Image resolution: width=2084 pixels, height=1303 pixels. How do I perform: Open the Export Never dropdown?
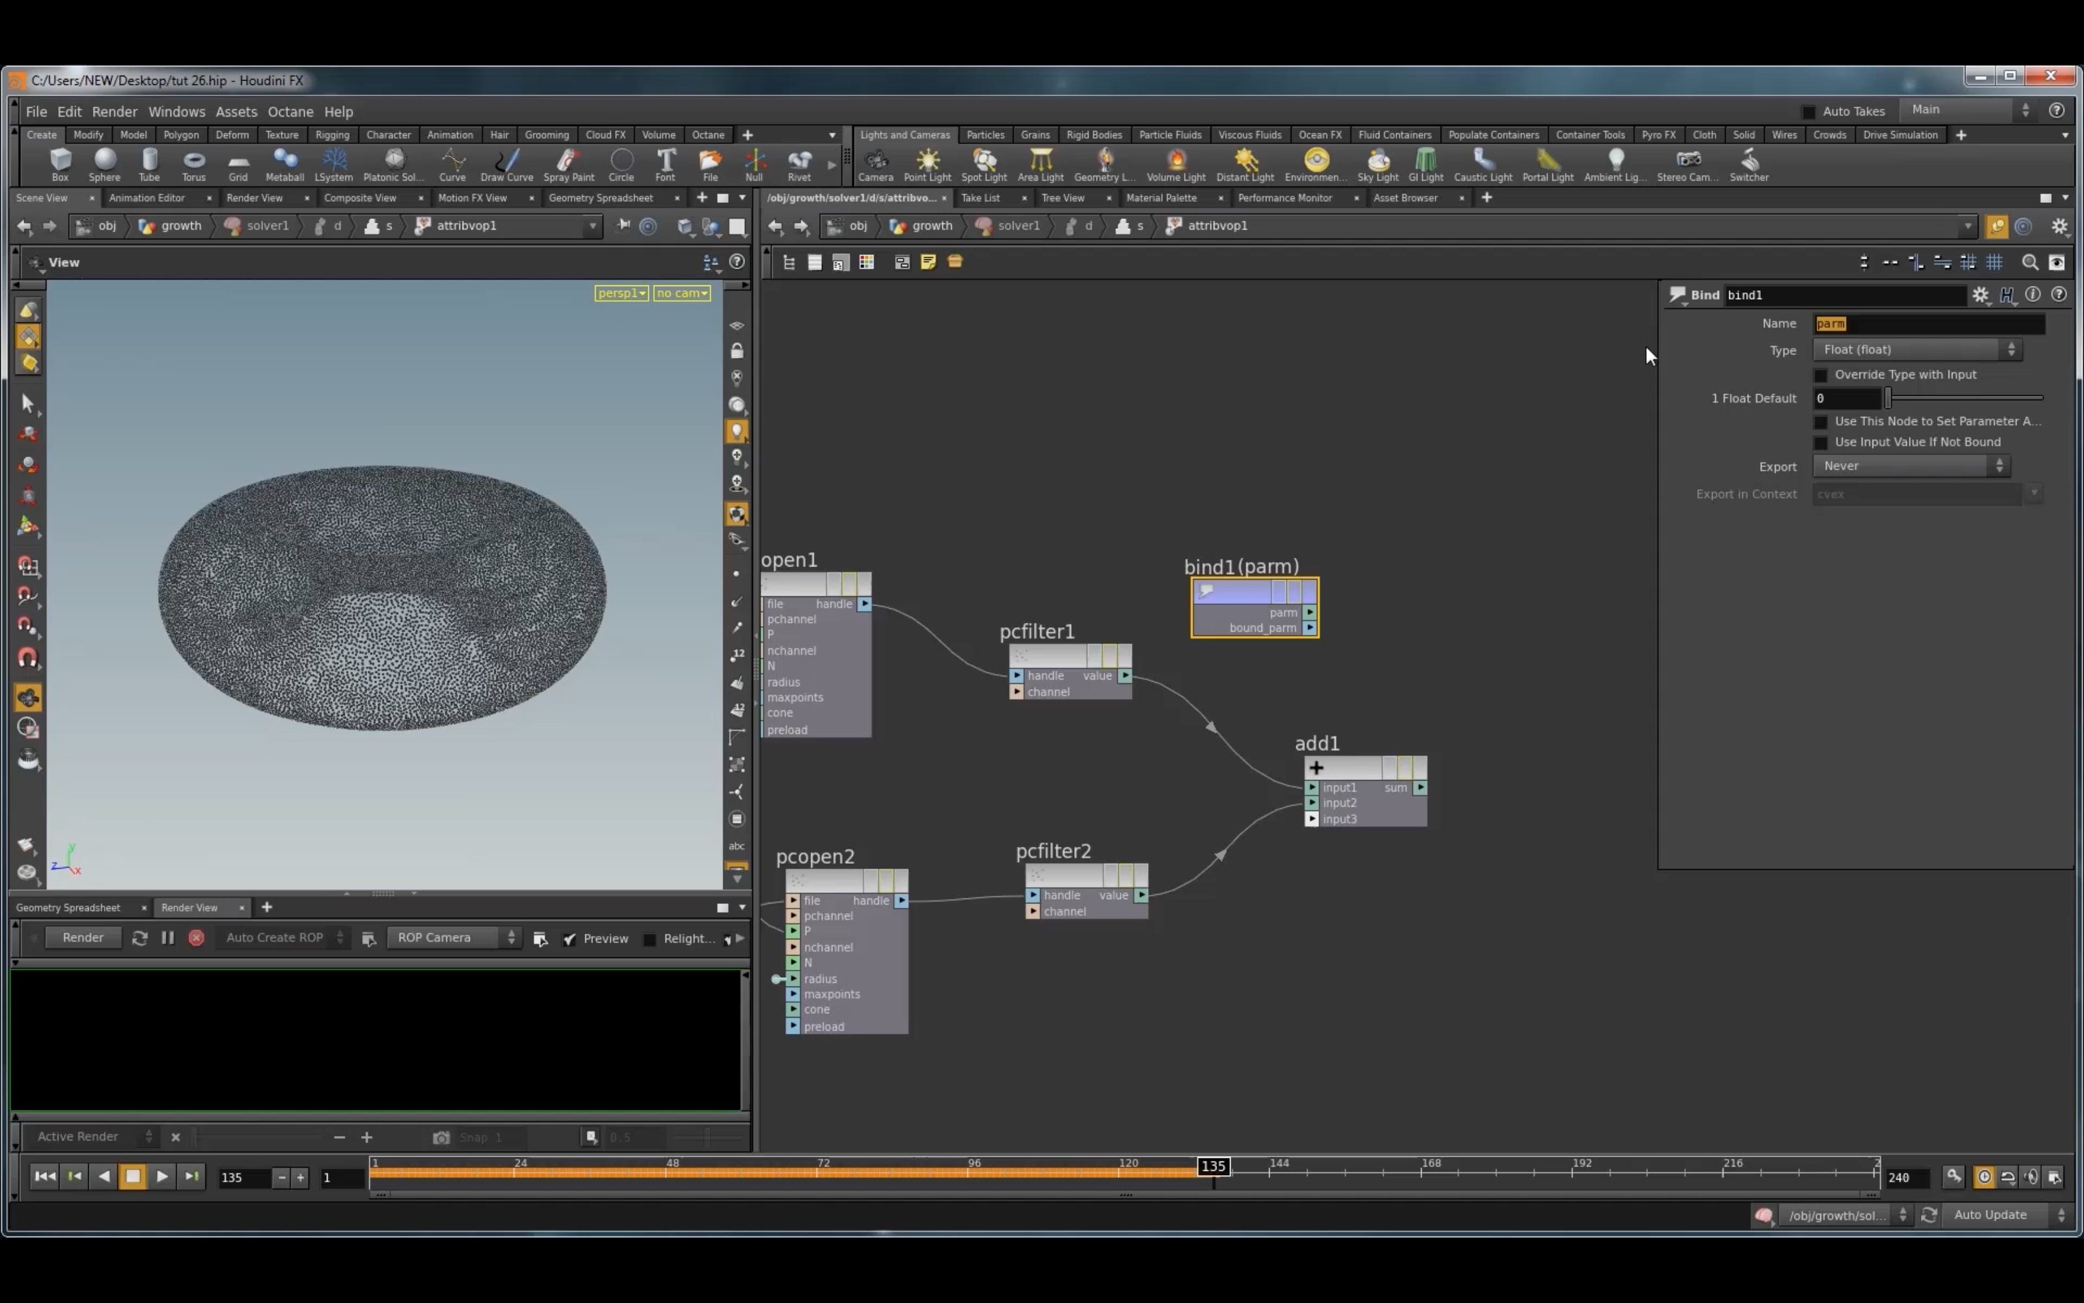tap(1911, 466)
